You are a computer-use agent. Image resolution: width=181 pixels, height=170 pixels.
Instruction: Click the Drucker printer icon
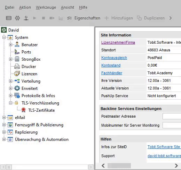pos(17,66)
